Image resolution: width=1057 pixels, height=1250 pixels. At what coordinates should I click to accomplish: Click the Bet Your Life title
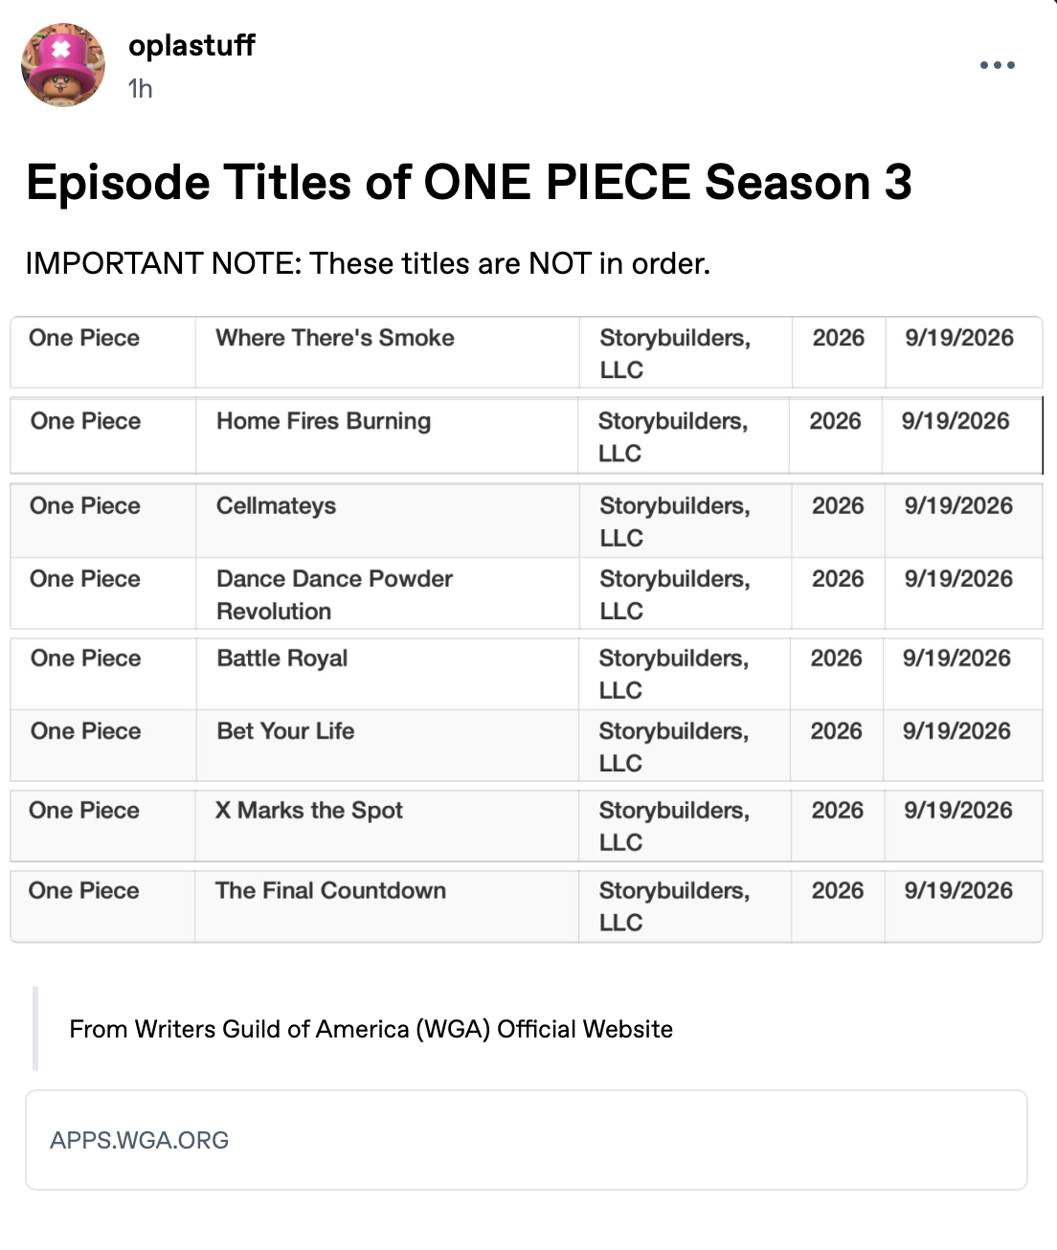pos(285,731)
